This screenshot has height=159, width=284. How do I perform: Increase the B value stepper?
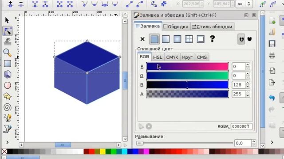tap(248, 83)
